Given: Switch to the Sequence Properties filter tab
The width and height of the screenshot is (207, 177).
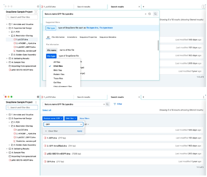Looking at the screenshot, I should click(88, 37).
